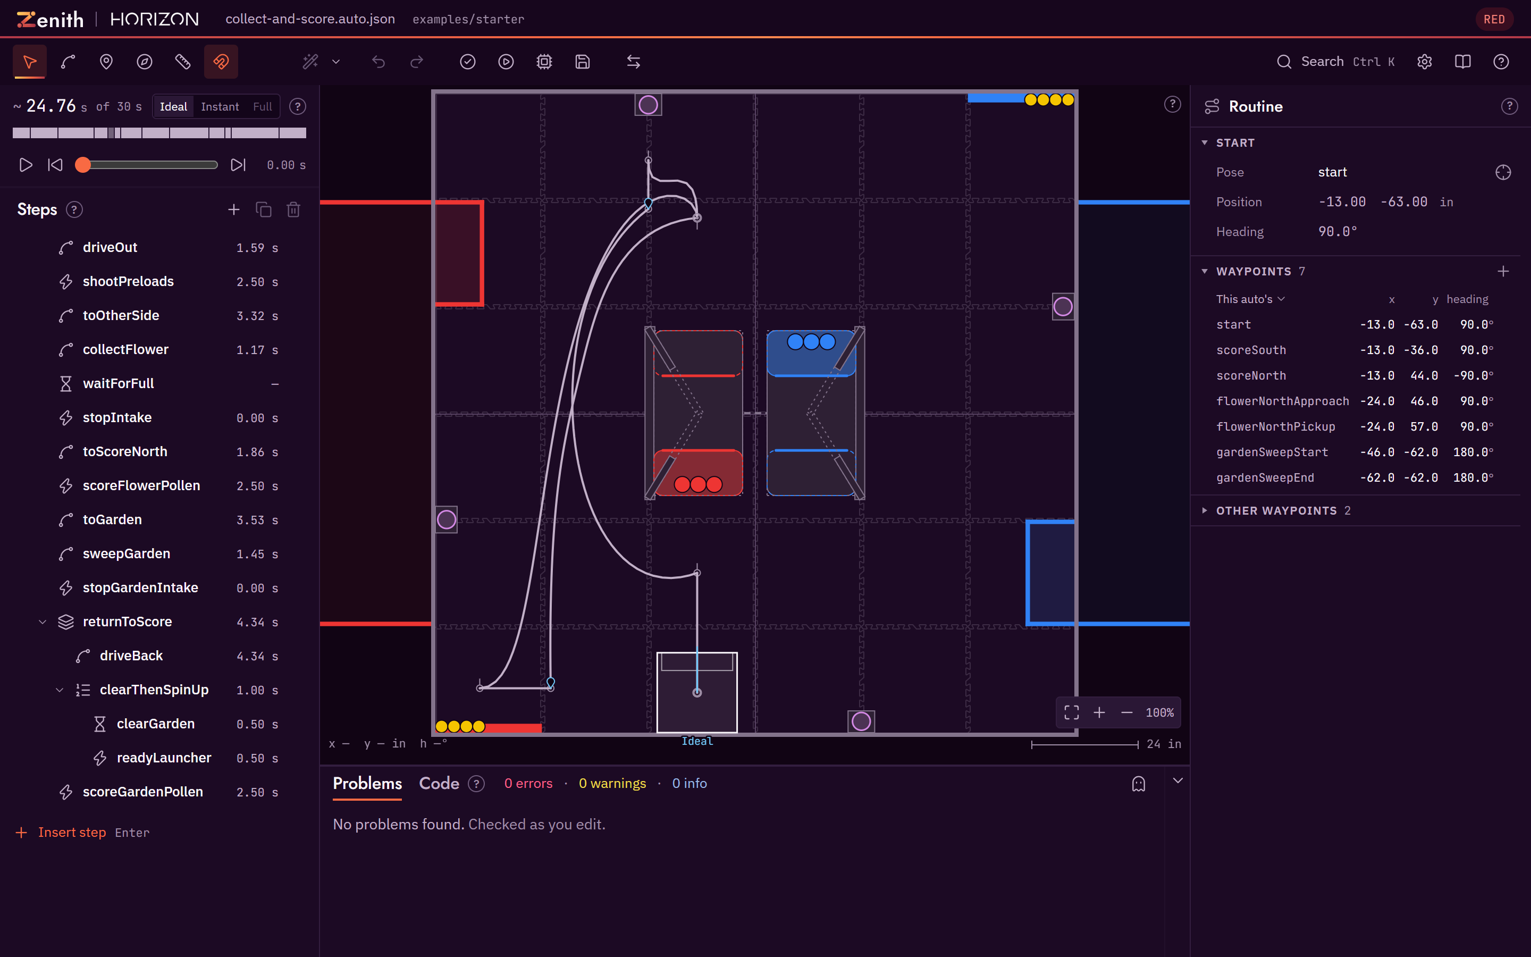Collapse the clearThenSpinUp group
The height and width of the screenshot is (957, 1531).
pyautogui.click(x=60, y=690)
